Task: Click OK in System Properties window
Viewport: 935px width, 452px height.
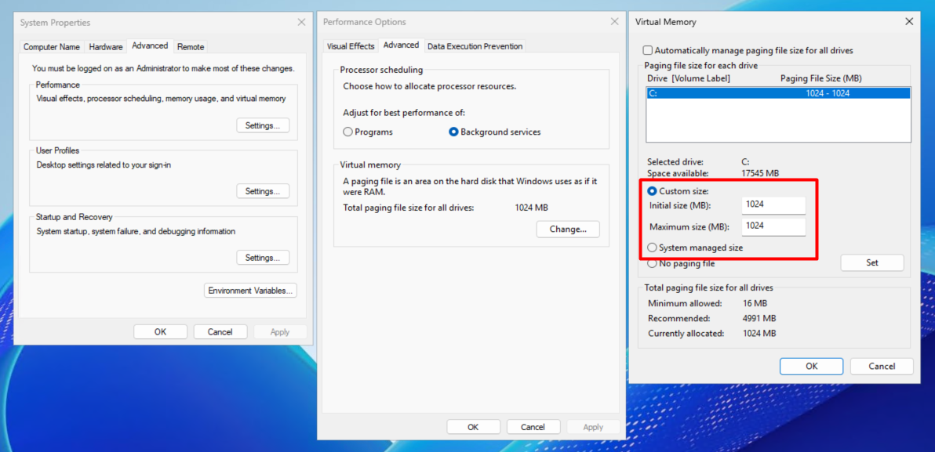Action: pos(160,331)
